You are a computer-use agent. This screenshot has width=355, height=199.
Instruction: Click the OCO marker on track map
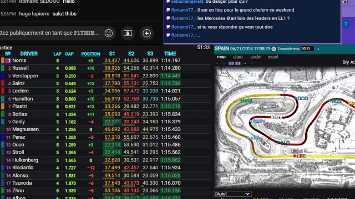(301, 98)
